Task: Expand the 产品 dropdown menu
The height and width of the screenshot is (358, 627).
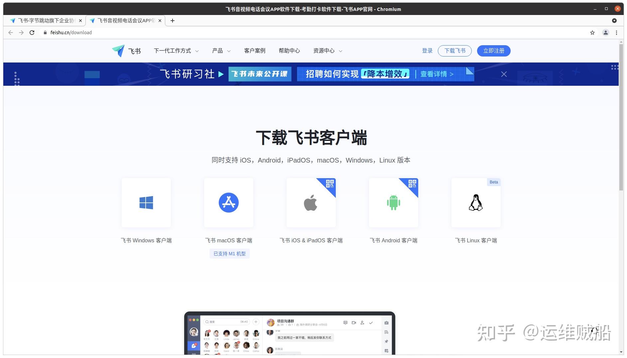Action: click(221, 51)
